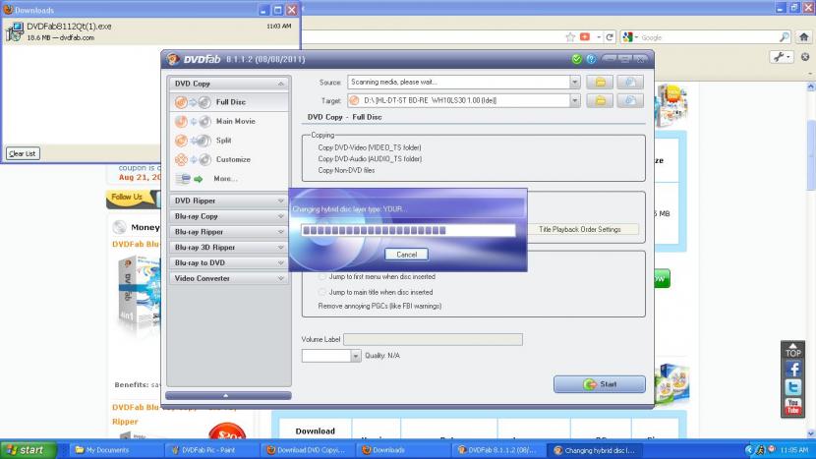
Task: Open DVDFab help via blue question icon
Action: click(591, 59)
